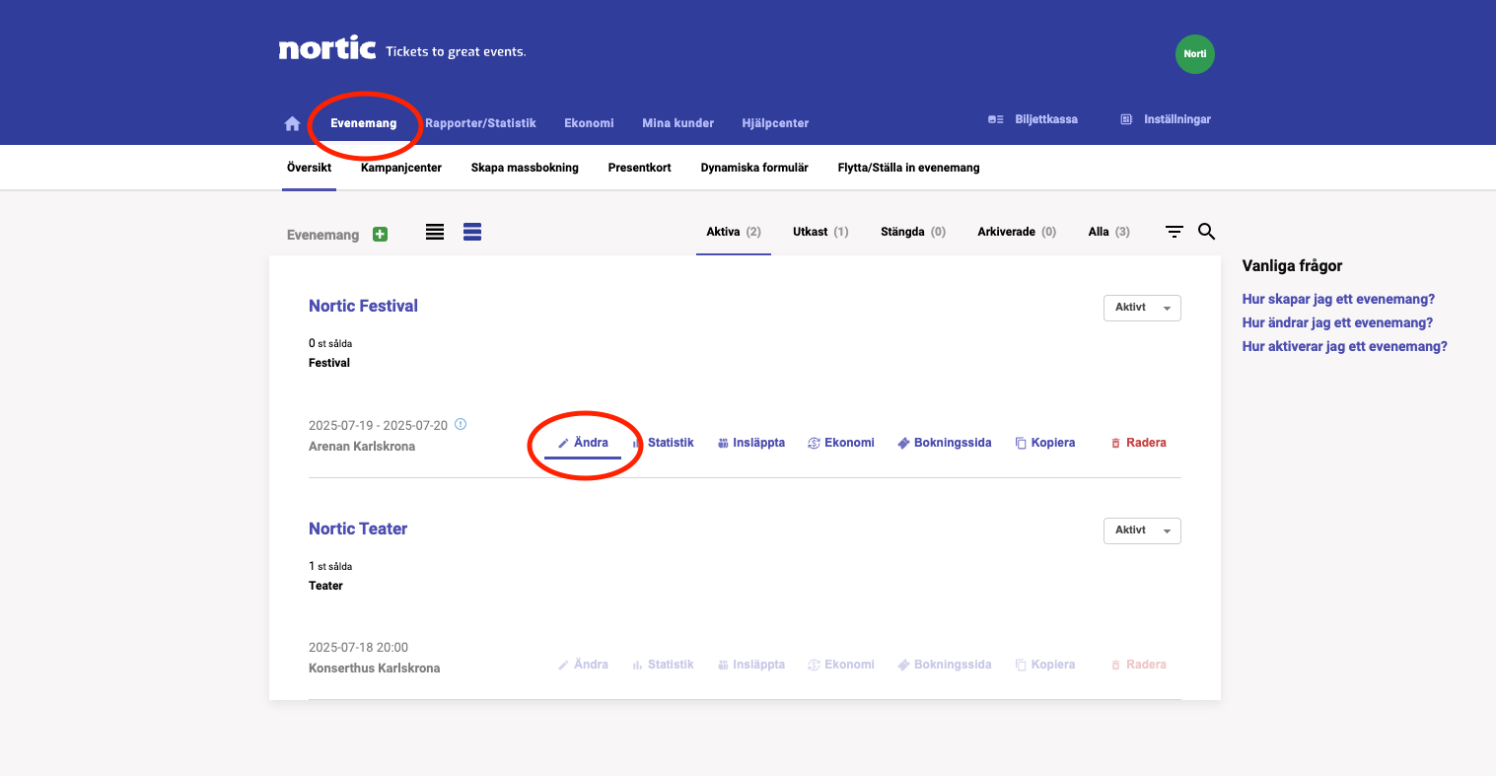Screen dimensions: 1496x776
Task: Open the Nortic Festival event title
Action: tap(363, 306)
